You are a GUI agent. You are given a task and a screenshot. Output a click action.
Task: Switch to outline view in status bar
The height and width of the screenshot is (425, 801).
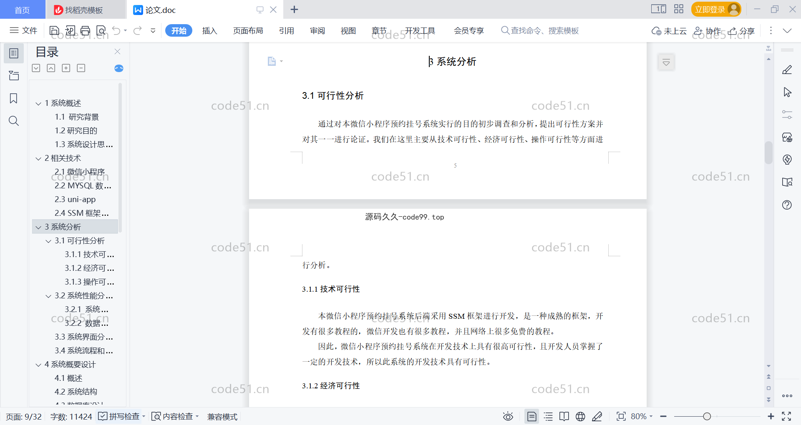[x=549, y=417]
